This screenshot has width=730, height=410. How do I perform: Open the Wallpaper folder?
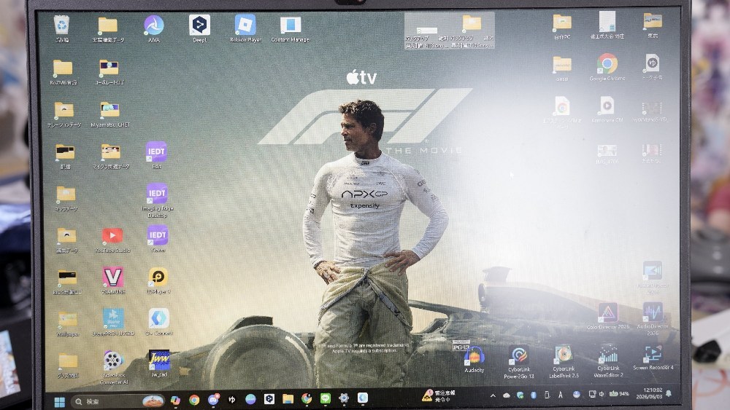(x=67, y=323)
